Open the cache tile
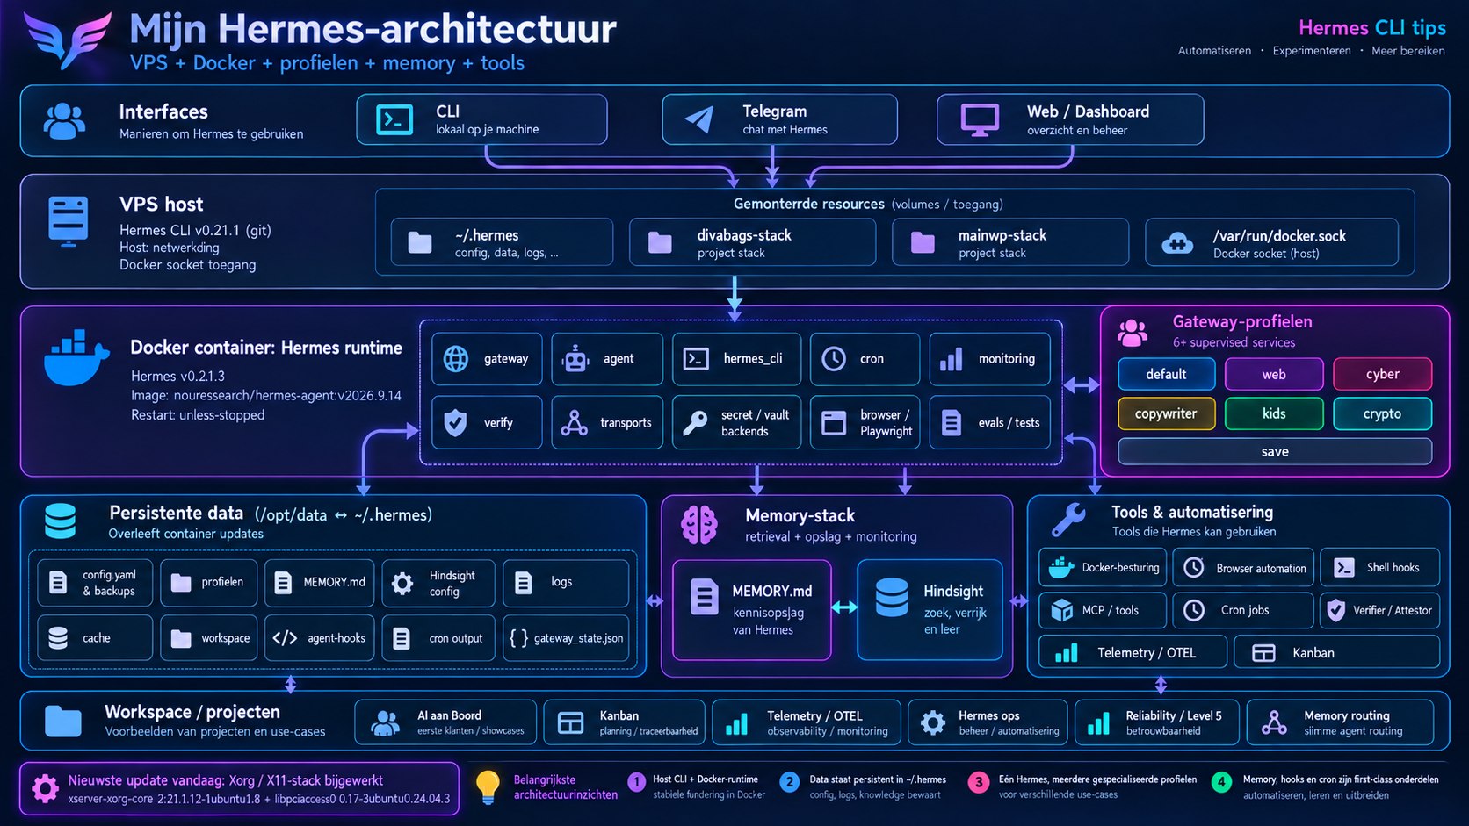This screenshot has height=826, width=1469. pos(95,638)
